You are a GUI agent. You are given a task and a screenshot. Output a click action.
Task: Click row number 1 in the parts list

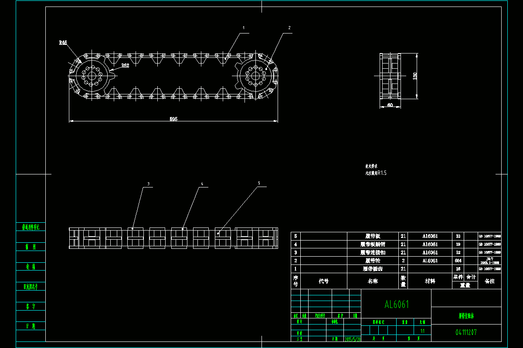point(295,269)
